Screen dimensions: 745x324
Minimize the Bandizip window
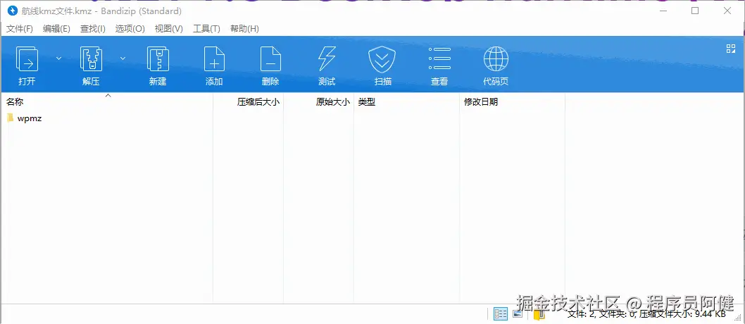pos(663,11)
